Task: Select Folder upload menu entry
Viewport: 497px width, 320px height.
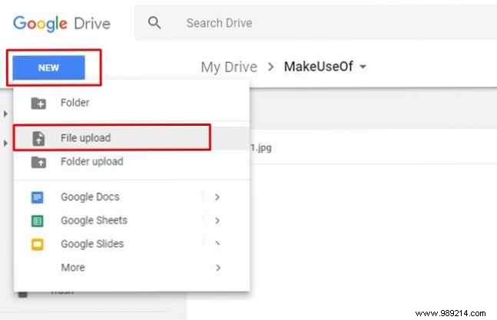Action: [x=131, y=161]
